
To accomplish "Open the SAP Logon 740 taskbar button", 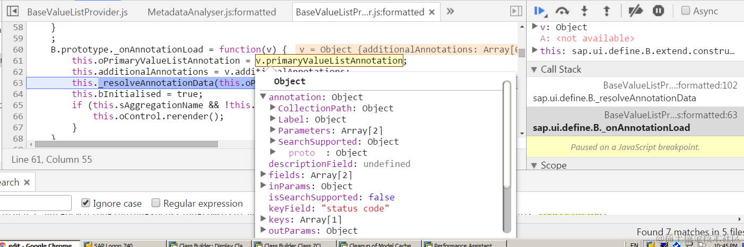I will click(124, 244).
